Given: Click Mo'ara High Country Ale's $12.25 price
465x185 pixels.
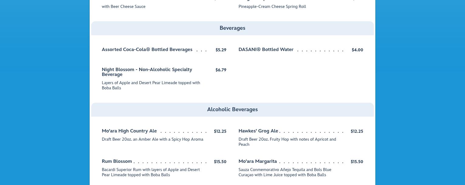Looking at the screenshot, I should pos(220,132).
